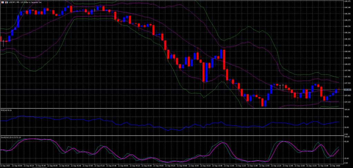Click the 80.00 level on Stochastic scale
The height and width of the screenshot is (168, 353).
point(347,141)
